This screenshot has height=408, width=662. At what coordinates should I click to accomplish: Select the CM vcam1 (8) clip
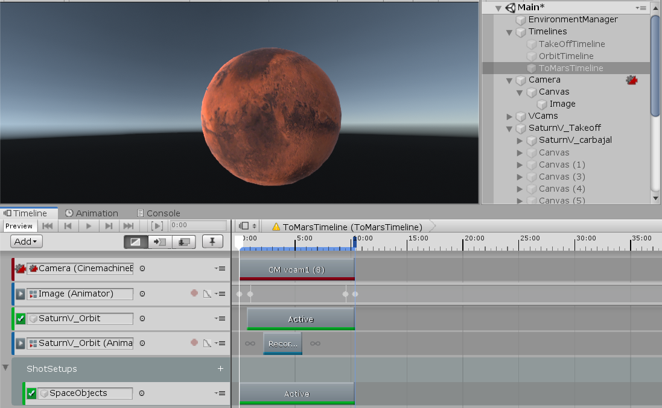[x=296, y=269]
